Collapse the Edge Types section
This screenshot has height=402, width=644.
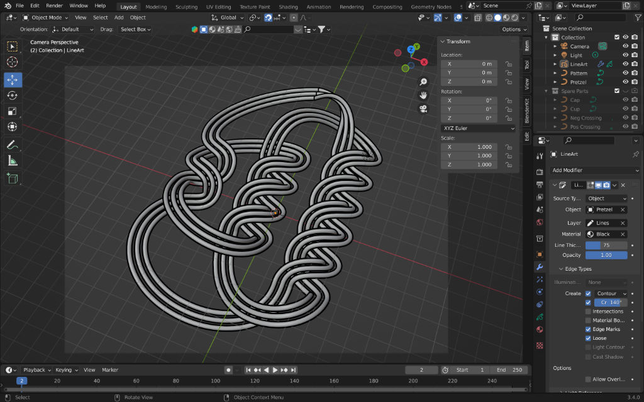pos(575,269)
